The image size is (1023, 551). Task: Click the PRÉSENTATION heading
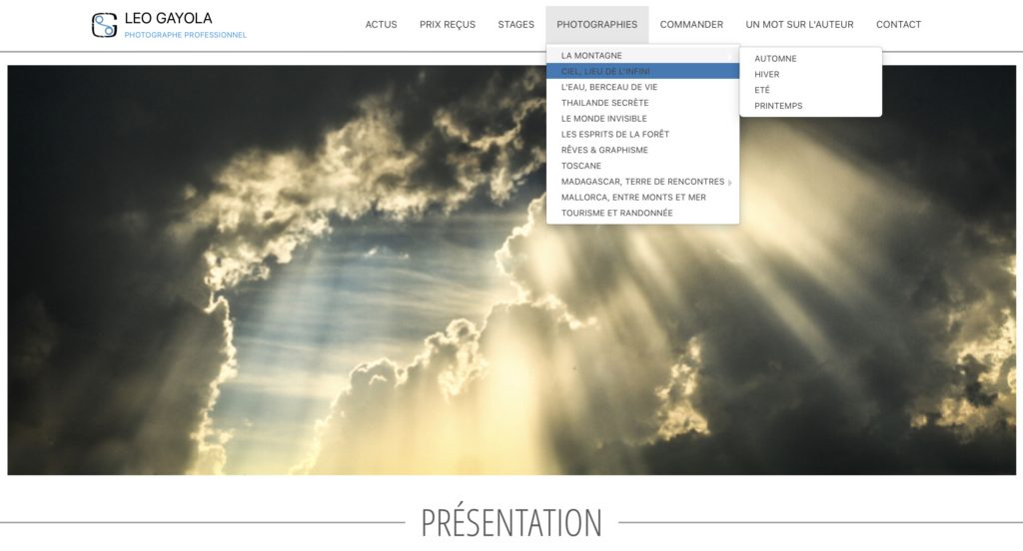click(511, 522)
